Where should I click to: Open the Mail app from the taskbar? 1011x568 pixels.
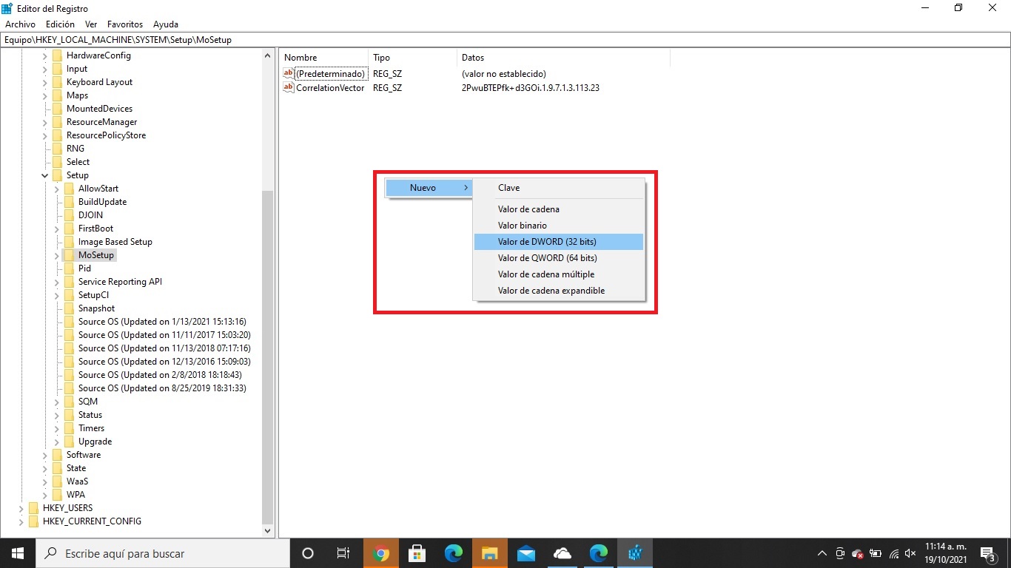coord(525,553)
